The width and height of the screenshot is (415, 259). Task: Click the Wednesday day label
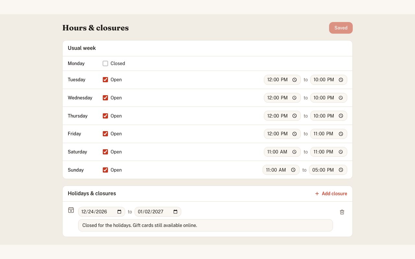[80, 98]
